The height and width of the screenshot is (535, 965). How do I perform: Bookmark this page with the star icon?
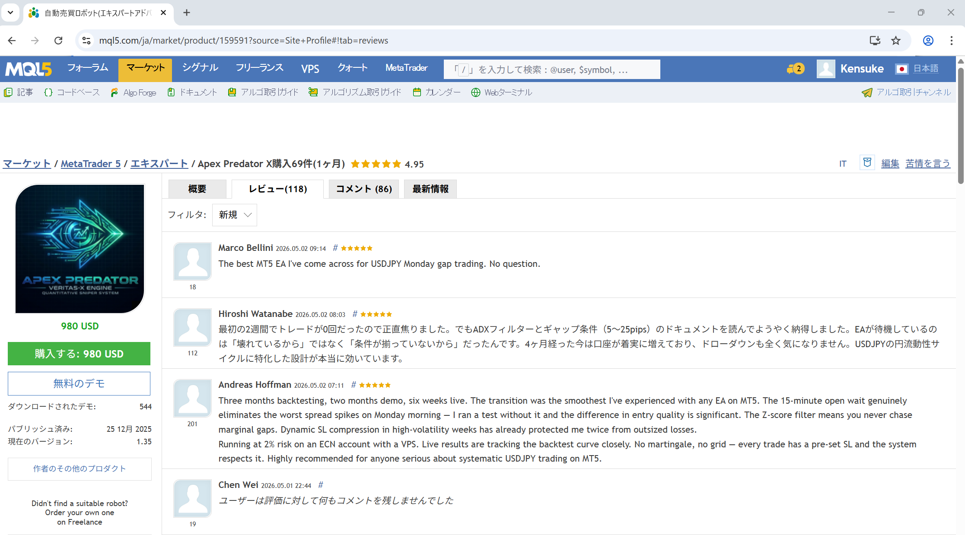[x=896, y=41]
